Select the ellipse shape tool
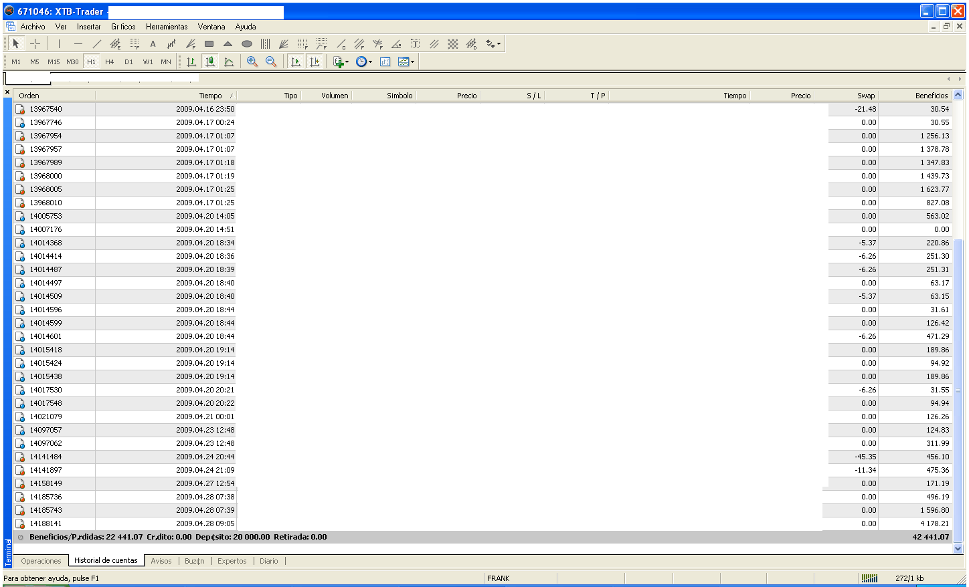Viewport: 969px width, 587px height. click(246, 44)
